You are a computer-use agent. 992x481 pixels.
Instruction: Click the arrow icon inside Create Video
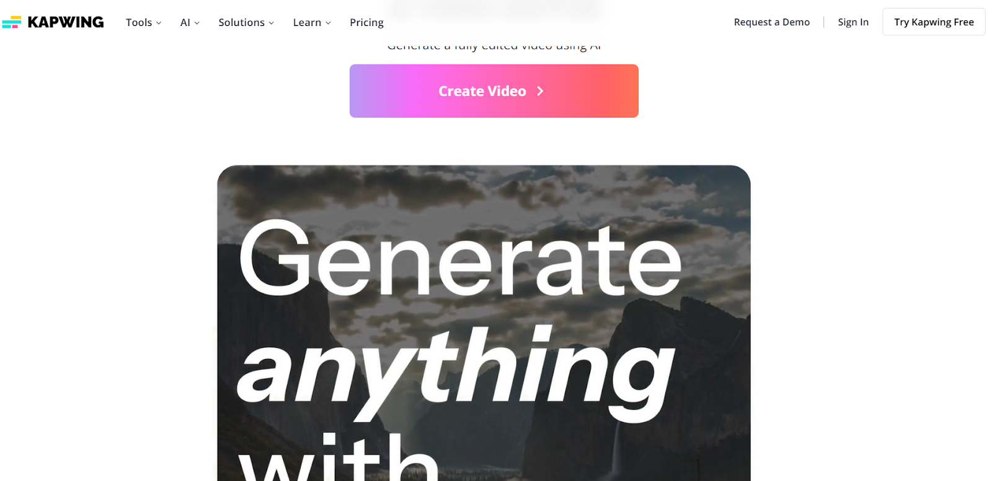540,91
